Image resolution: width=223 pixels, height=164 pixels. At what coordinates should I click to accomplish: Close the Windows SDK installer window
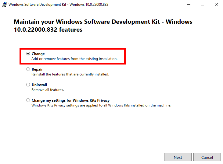[x=216, y=5]
